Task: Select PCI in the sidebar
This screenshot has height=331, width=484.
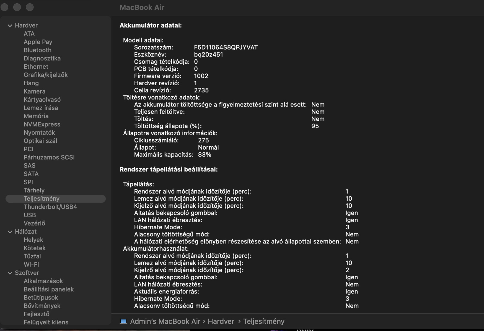Action: (29, 149)
